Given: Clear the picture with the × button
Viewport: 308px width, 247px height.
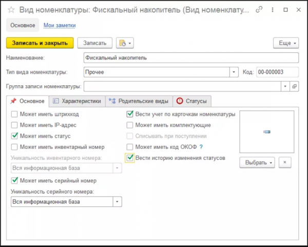Looking at the screenshot, I should (x=285, y=162).
